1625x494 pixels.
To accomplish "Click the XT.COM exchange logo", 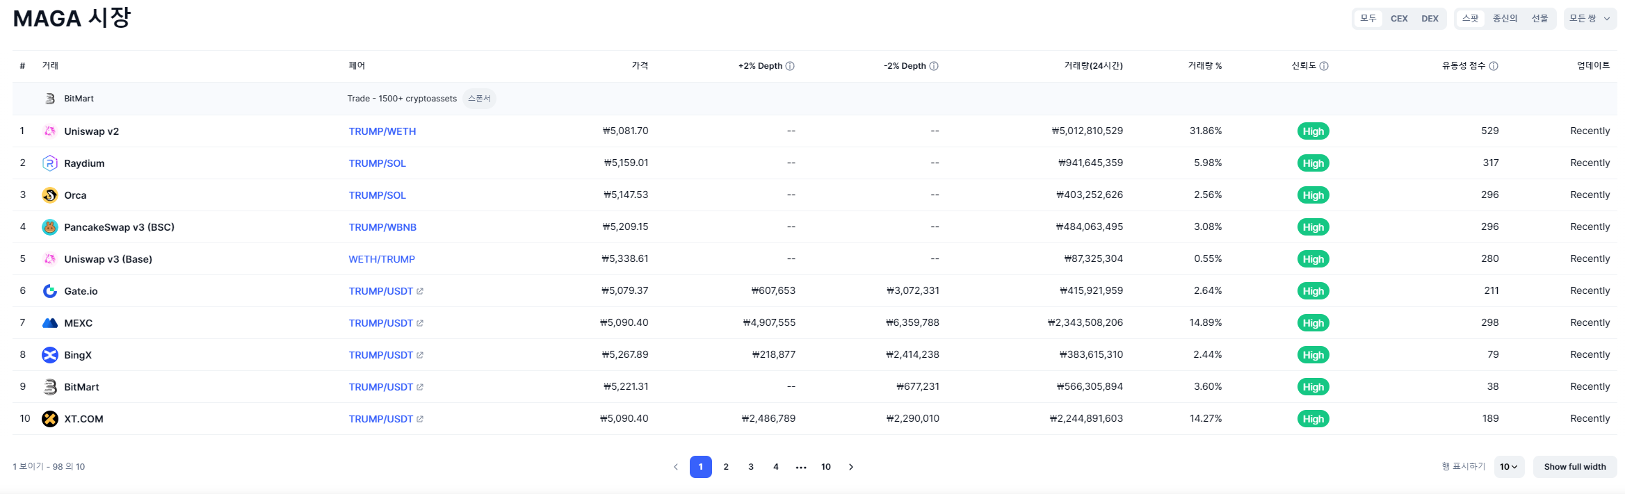I will pyautogui.click(x=49, y=419).
